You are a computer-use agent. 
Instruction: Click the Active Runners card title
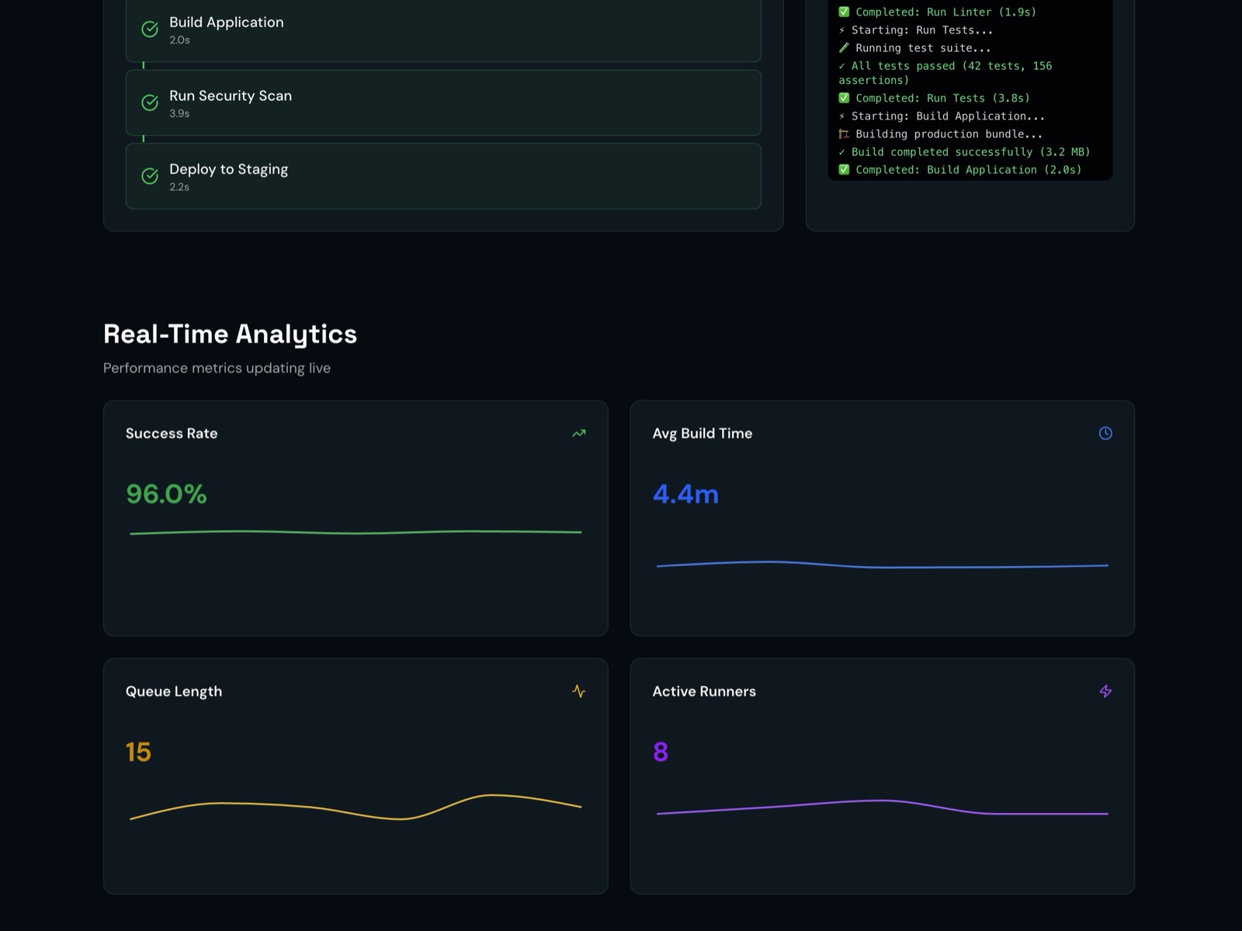[x=704, y=691]
